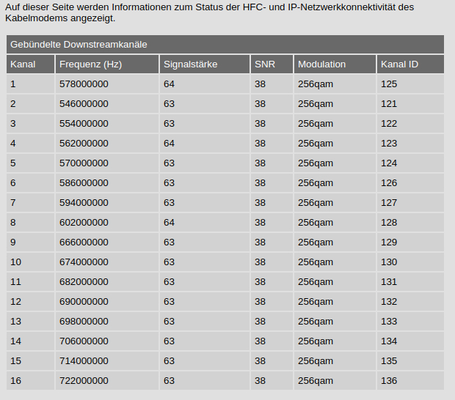Select Kanal ID cell 131
Screen dimensions: 455x400
[x=389, y=282]
